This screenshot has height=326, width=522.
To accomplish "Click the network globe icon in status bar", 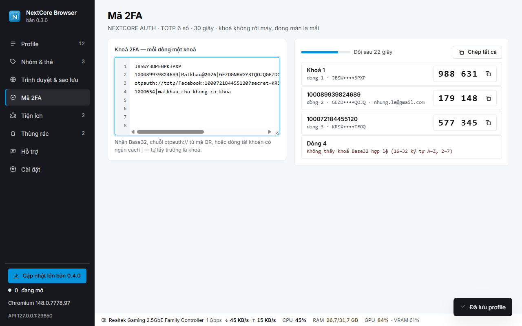I will point(104,320).
